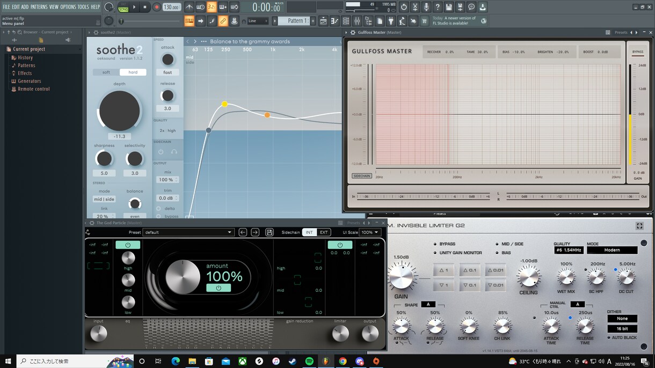This screenshot has width=655, height=368.
Task: Select soft mode in soothe2
Action: click(x=106, y=72)
